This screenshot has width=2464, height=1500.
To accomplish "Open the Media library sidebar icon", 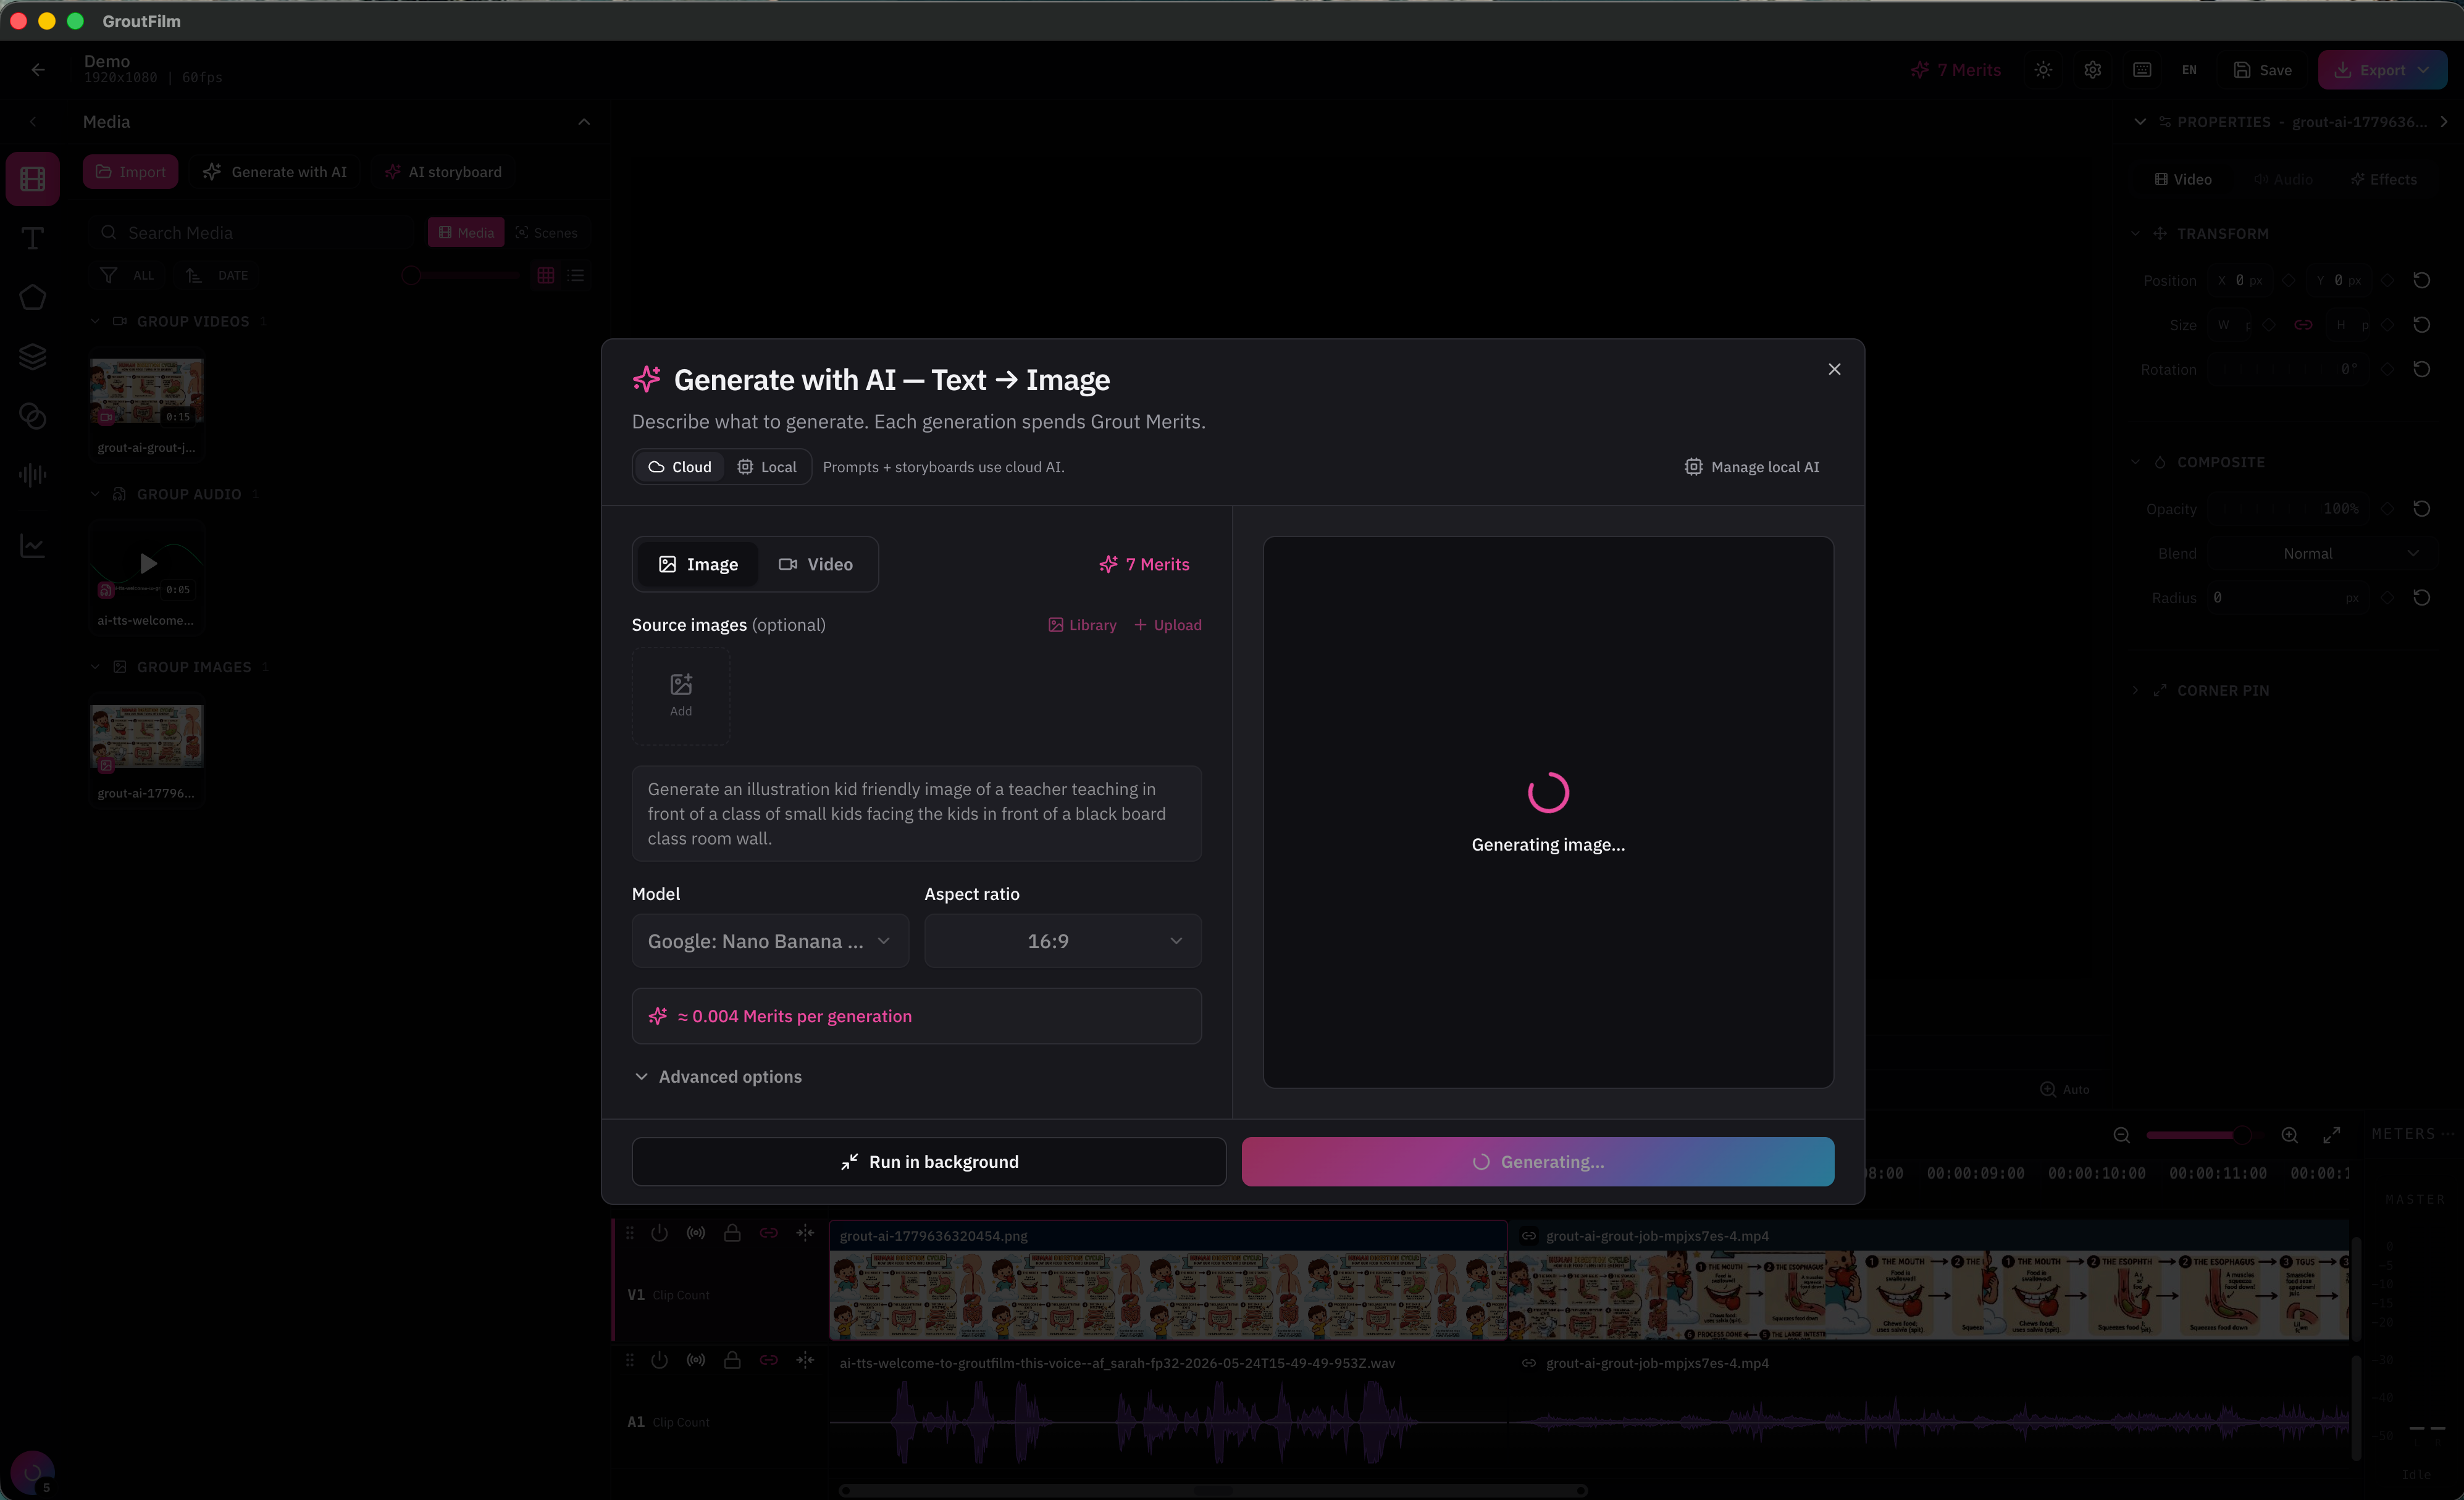I will (x=33, y=179).
